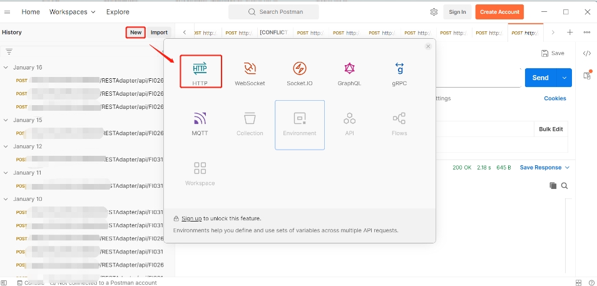
Task: Click the Environment tile in dialog
Action: click(x=300, y=125)
